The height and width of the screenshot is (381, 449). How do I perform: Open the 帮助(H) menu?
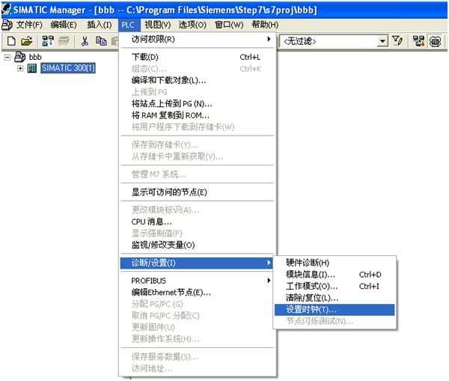click(265, 25)
